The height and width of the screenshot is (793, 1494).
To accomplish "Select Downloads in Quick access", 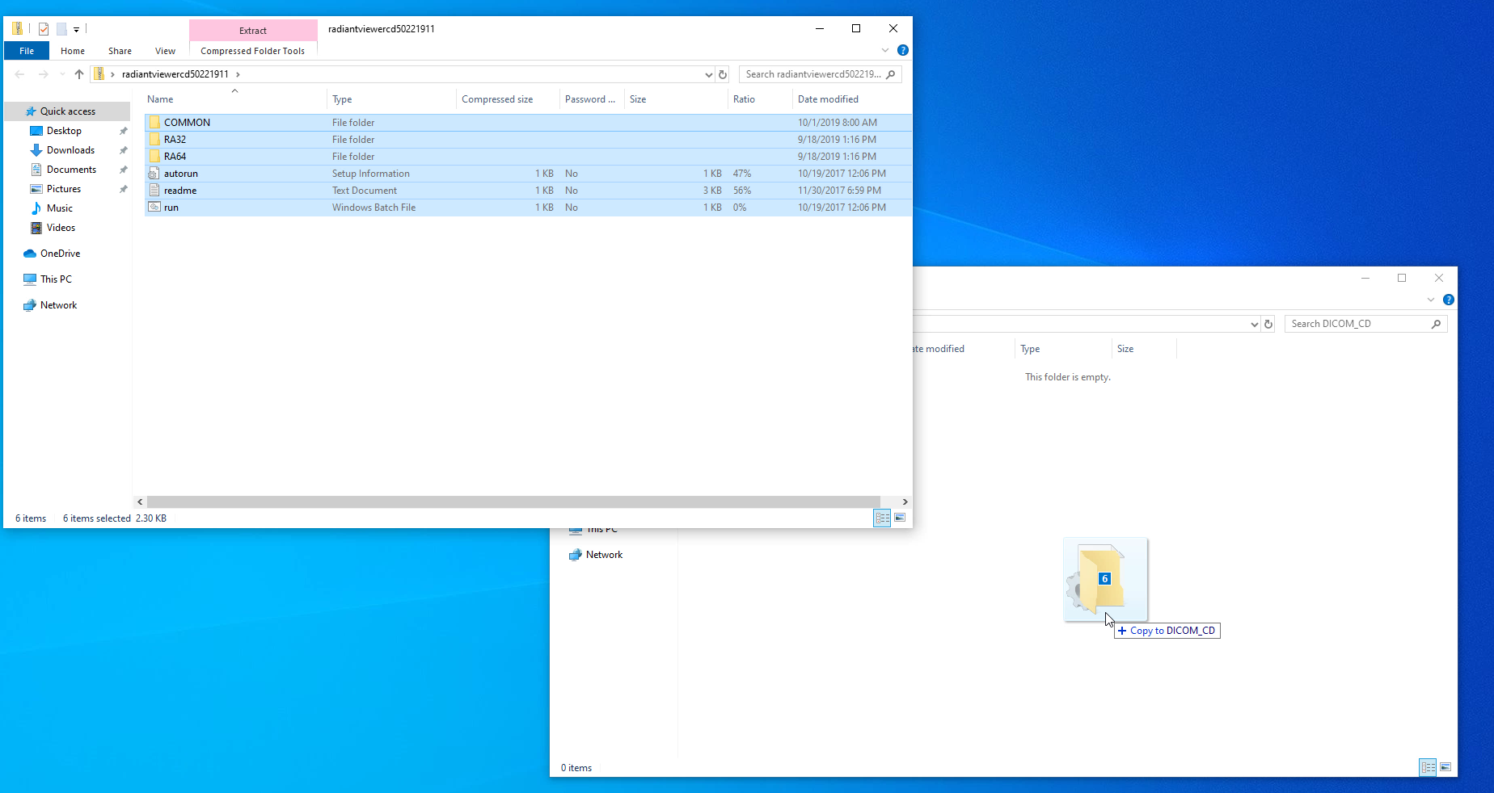I will click(70, 150).
